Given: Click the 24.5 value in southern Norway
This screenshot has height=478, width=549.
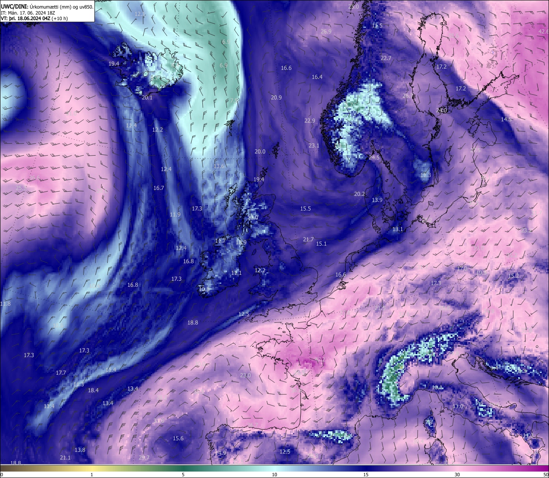Looking at the screenshot, I should [374, 158].
